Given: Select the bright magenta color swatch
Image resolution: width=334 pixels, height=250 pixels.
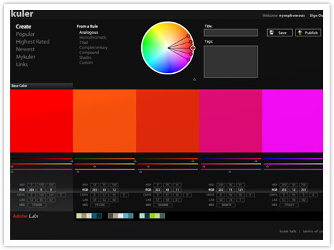Looking at the screenshot, I should (x=293, y=121).
